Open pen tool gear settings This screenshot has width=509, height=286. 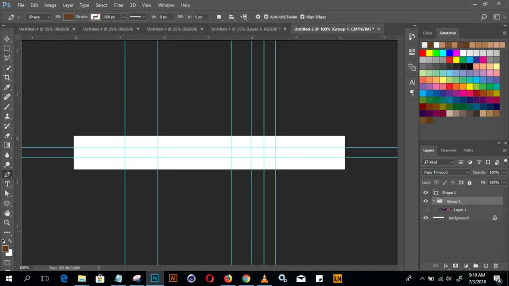(x=258, y=17)
